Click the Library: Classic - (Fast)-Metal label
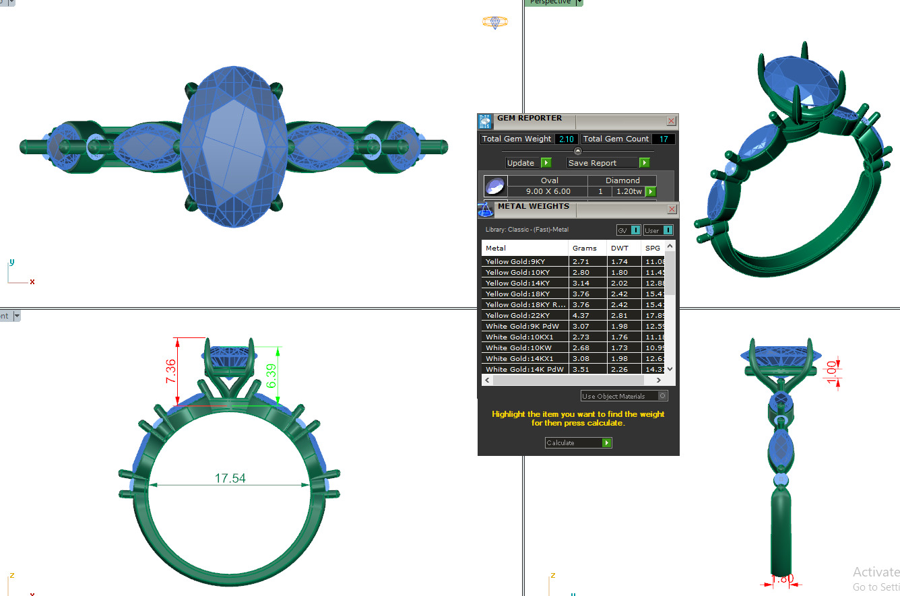900x596 pixels. click(x=527, y=230)
